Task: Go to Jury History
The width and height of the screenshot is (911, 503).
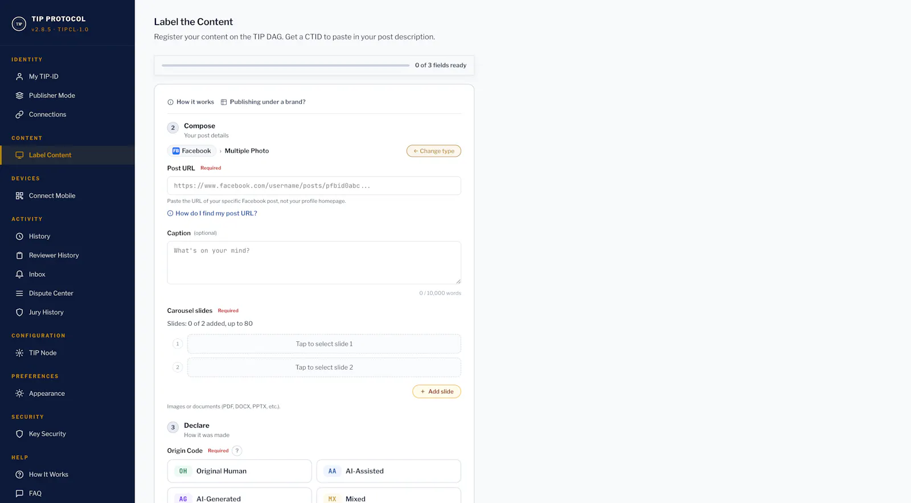Action: [67, 313]
